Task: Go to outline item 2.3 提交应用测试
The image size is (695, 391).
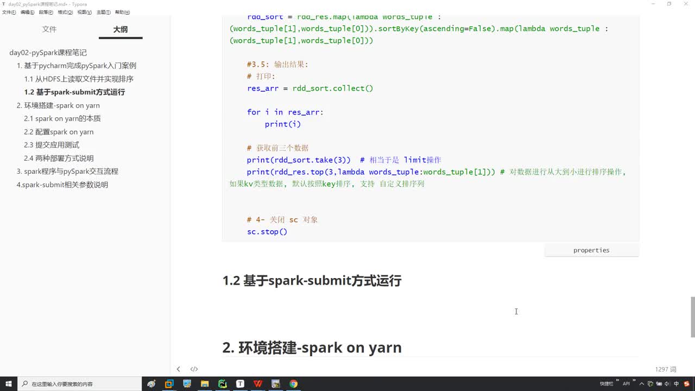Action: (52, 145)
